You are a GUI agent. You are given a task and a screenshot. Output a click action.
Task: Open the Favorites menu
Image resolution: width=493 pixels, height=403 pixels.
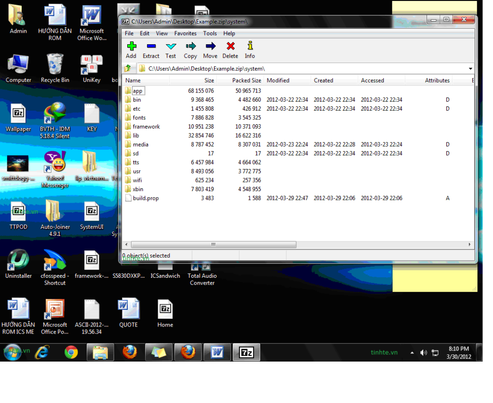tap(185, 33)
